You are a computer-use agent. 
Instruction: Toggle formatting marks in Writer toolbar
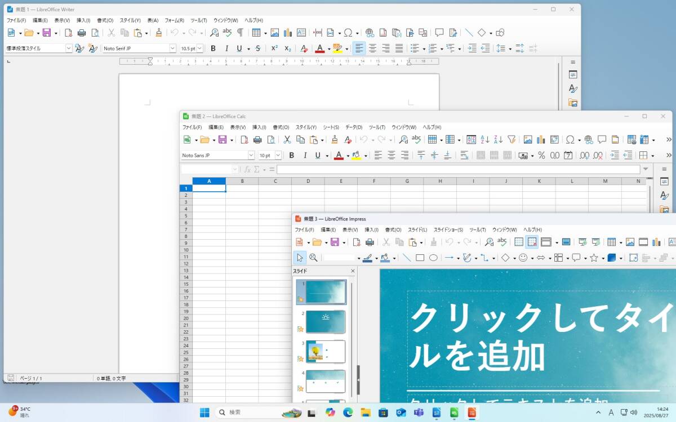click(x=241, y=33)
